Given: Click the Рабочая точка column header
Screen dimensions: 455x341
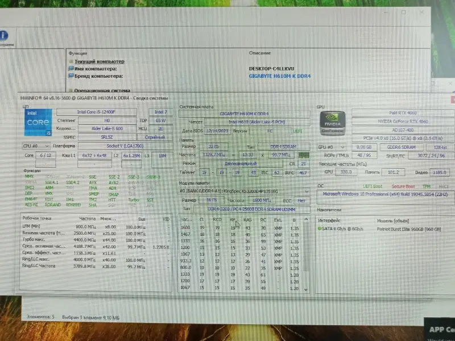Looking at the screenshot, I should click(36, 218).
